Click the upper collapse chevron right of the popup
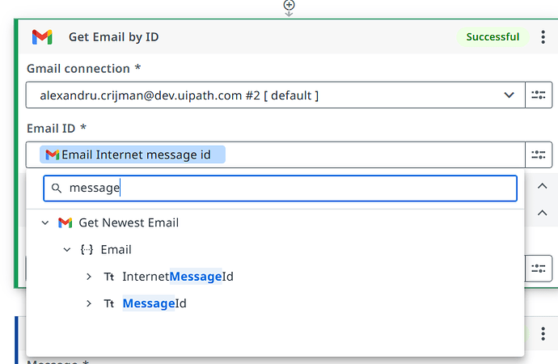 (543, 186)
